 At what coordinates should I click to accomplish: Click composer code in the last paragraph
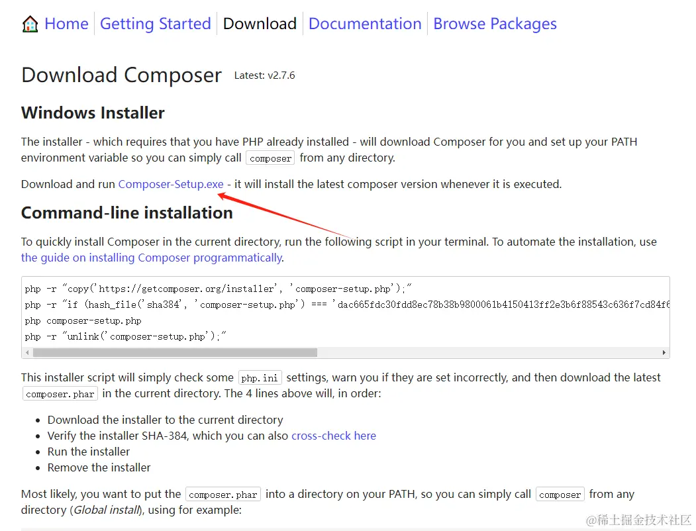(560, 495)
